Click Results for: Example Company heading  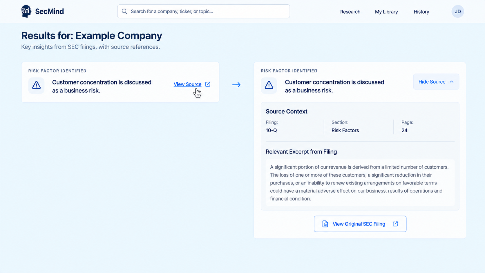click(92, 35)
